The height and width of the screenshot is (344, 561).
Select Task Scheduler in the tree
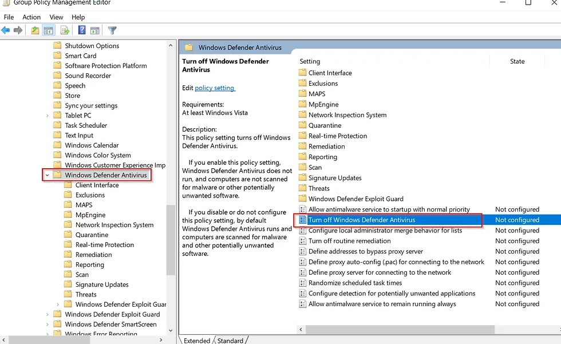coord(86,125)
